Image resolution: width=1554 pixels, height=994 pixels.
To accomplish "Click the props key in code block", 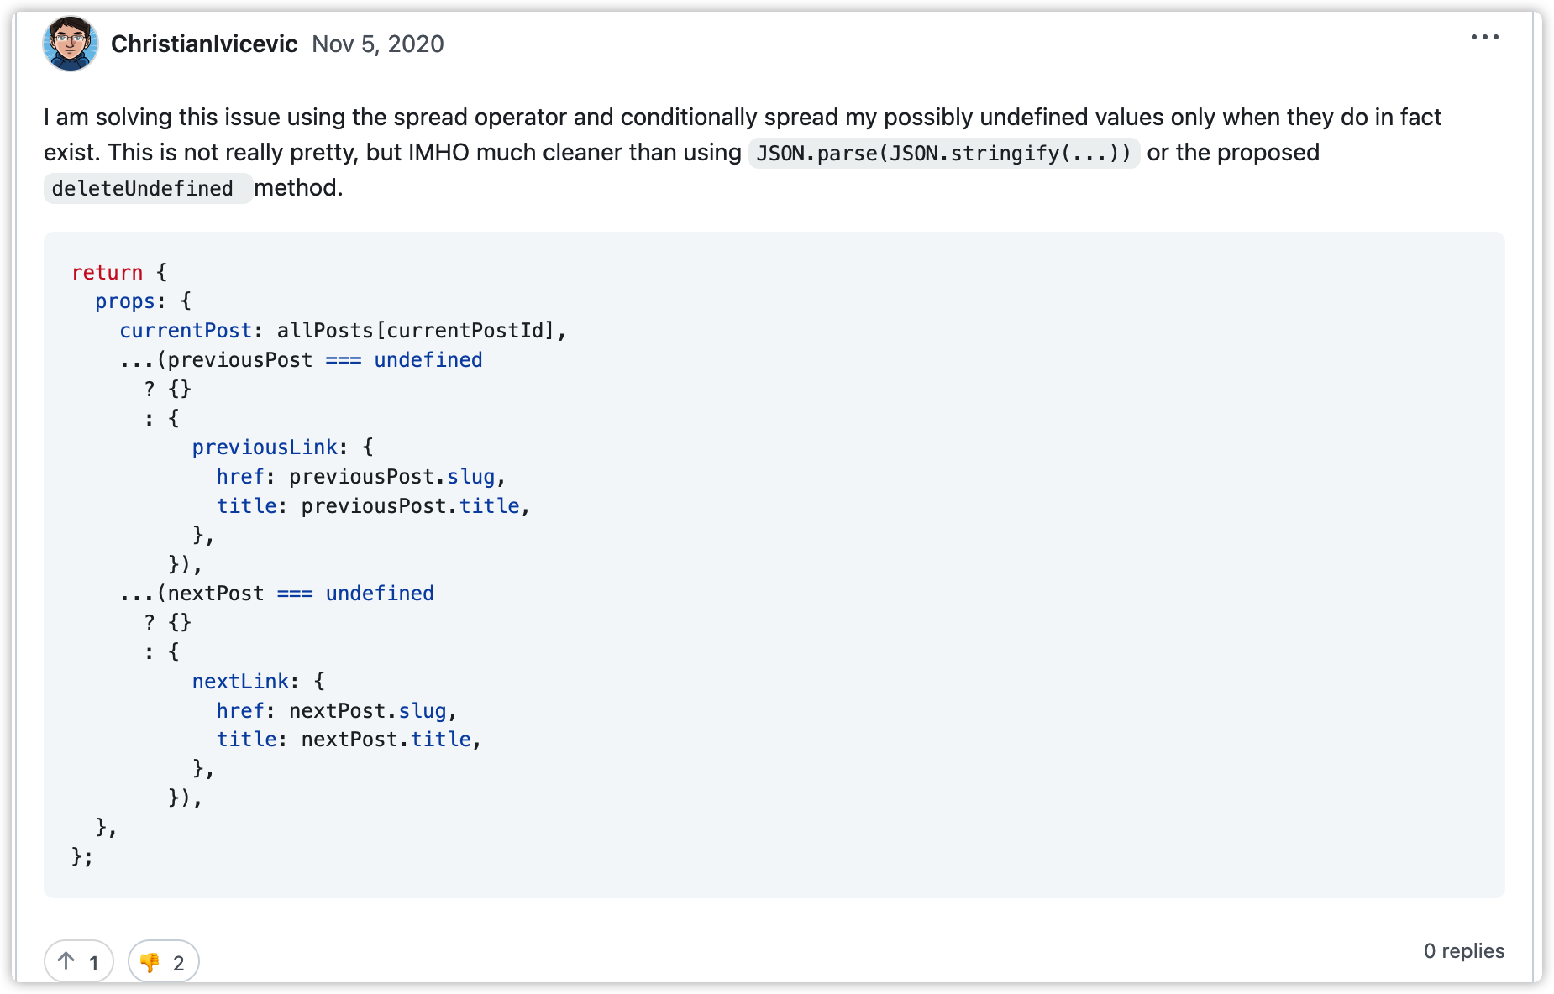I will click(124, 301).
